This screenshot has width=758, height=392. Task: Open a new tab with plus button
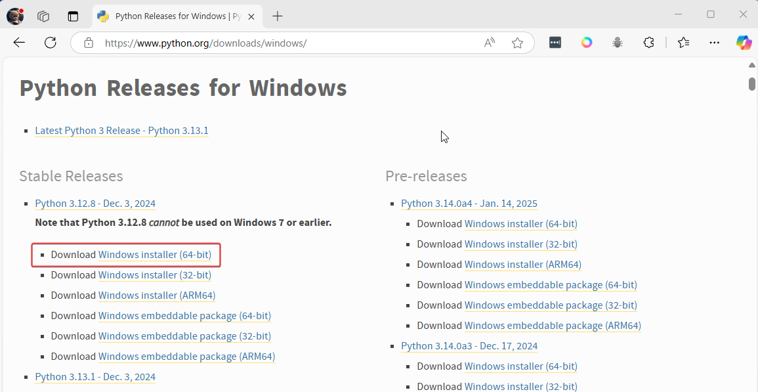tap(277, 16)
